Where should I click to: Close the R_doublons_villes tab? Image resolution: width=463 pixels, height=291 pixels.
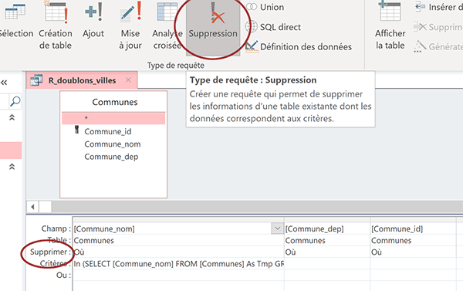(x=128, y=80)
